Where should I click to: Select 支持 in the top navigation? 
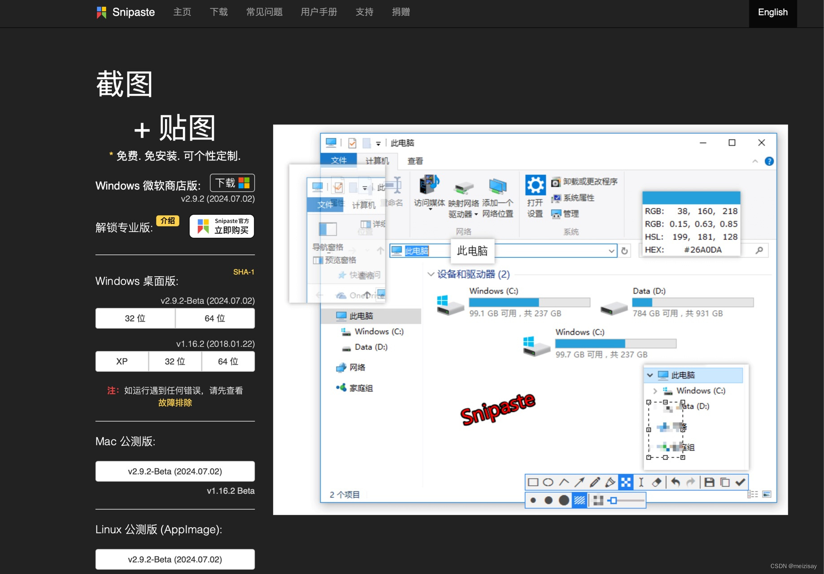click(x=364, y=12)
